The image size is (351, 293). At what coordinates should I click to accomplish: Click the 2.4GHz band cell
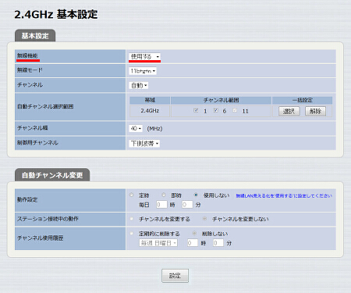pyautogui.click(x=150, y=111)
